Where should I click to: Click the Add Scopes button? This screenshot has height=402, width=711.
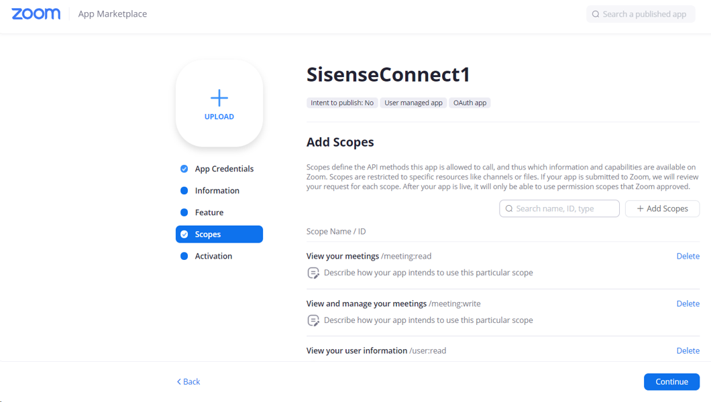[x=662, y=208]
